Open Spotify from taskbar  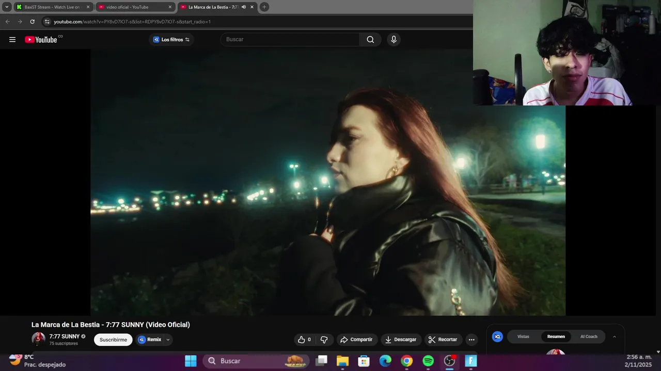pos(428,361)
